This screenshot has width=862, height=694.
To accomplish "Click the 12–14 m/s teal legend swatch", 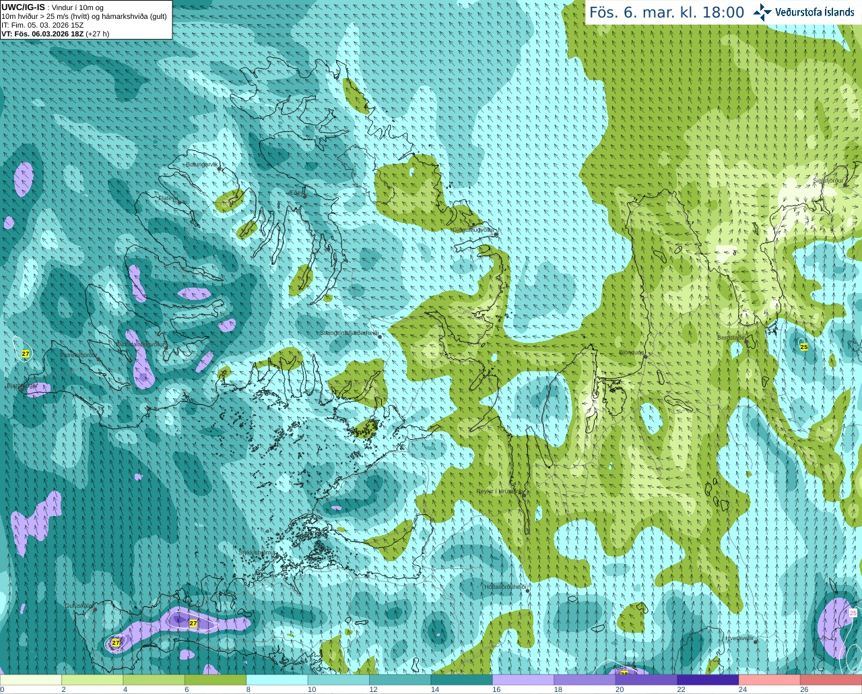I will [x=401, y=680].
